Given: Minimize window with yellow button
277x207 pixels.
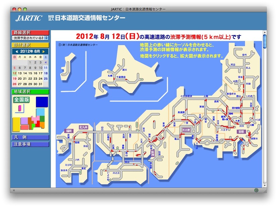Looking at the screenshot, I should (19, 9).
